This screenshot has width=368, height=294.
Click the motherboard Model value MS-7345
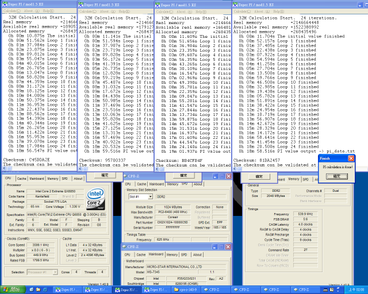click(x=172, y=272)
